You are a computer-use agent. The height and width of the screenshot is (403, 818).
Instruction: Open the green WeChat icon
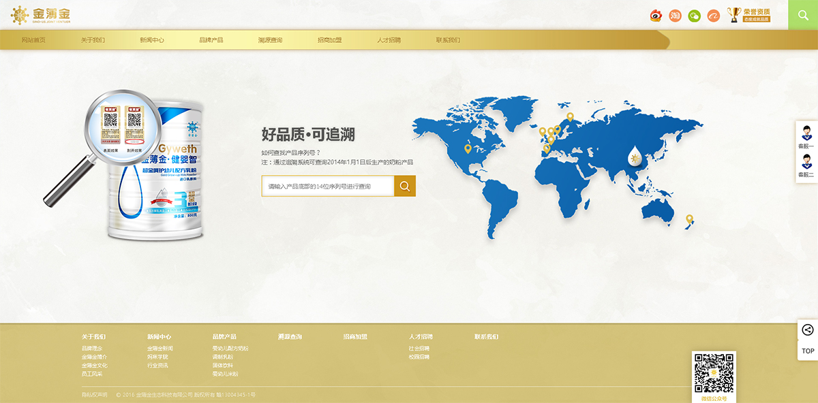click(694, 15)
